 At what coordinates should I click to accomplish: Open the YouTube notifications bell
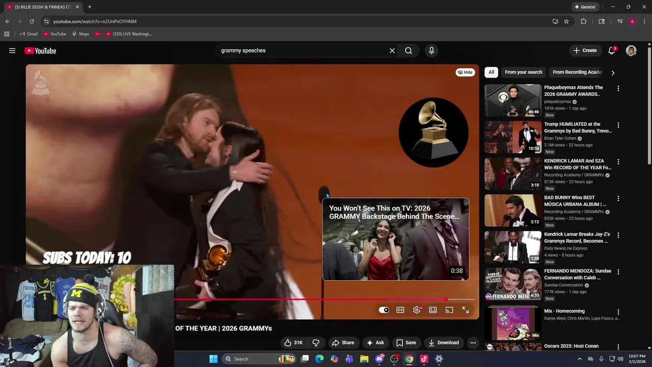pos(612,50)
